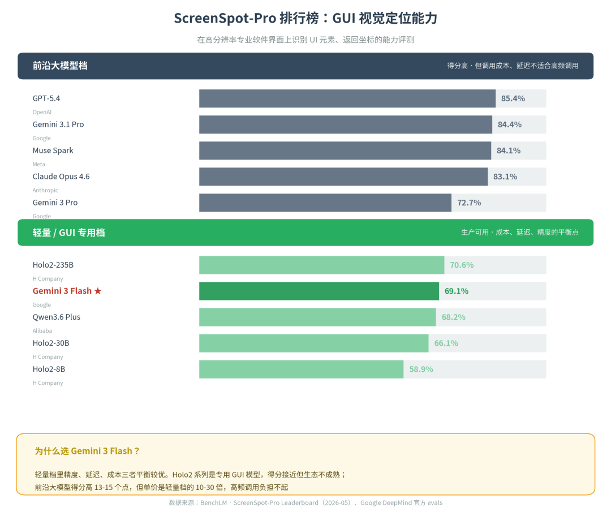Select the highlighted "Gemini 3 Flash ★" label

pyautogui.click(x=67, y=291)
